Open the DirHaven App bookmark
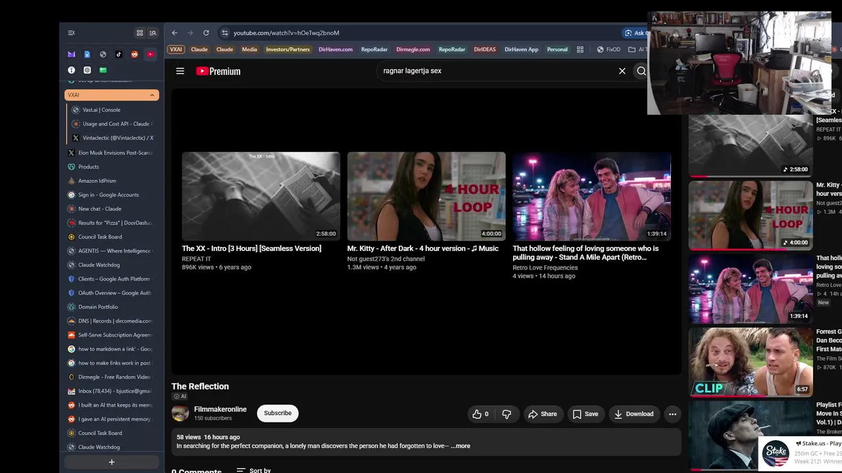 (x=522, y=49)
